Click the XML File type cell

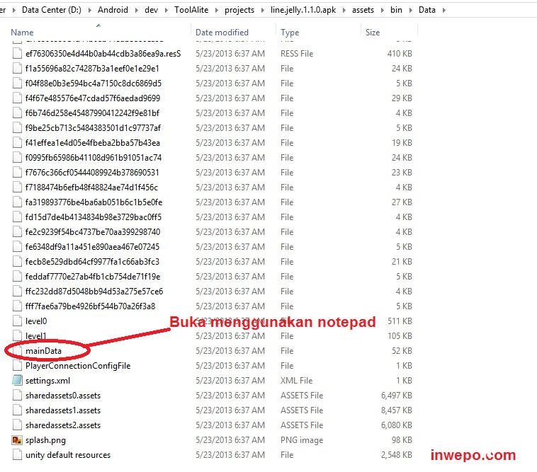coord(297,380)
